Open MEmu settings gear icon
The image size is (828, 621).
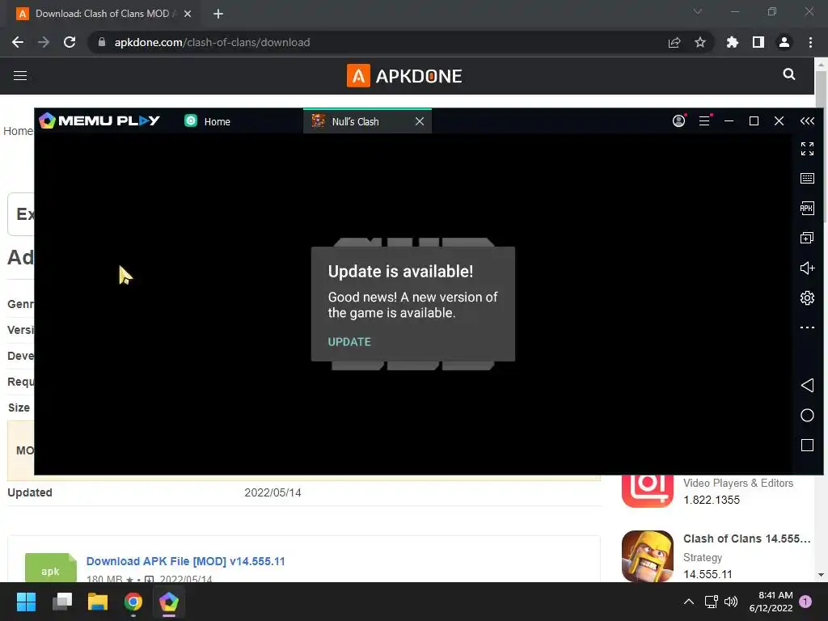[807, 298]
